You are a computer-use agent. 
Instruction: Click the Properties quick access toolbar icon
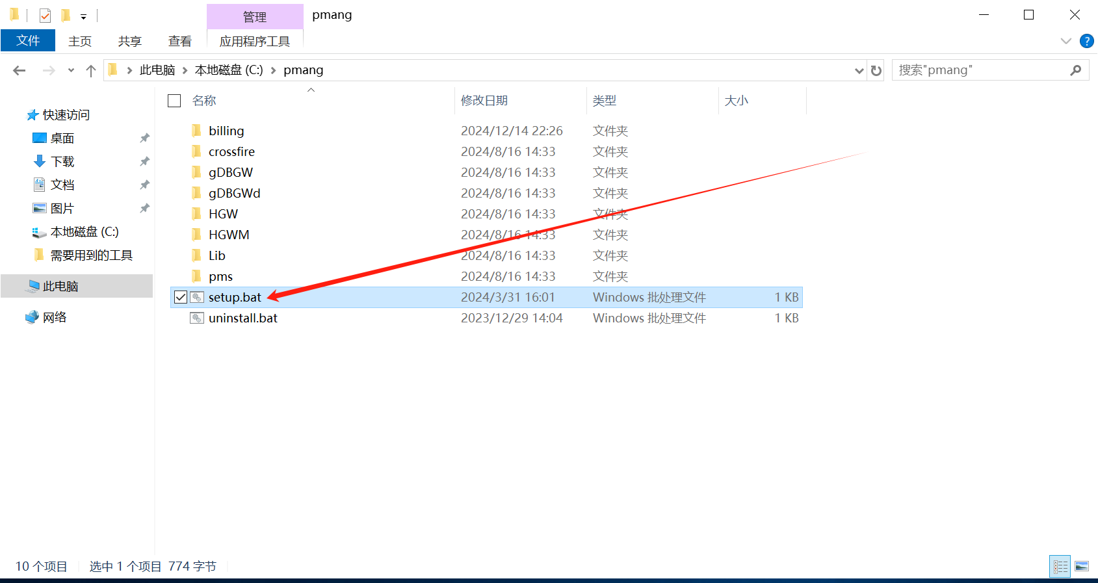(x=45, y=15)
